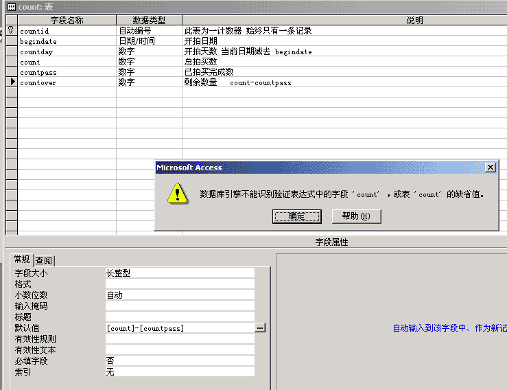Click the current-row arrow selector beside countover
The width and height of the screenshot is (507, 390).
11,82
